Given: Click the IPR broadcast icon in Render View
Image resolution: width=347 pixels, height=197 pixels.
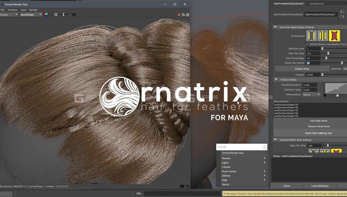Looking at the screenshot, I should (183, 15).
